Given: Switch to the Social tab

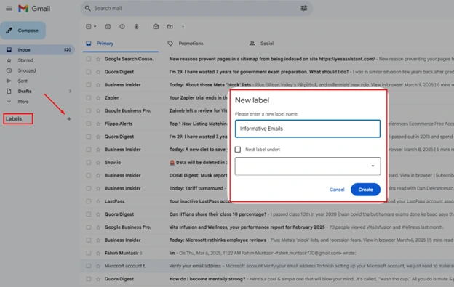Looking at the screenshot, I should 261,44.
